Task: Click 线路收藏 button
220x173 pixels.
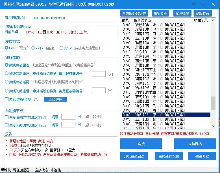Action: [202, 13]
